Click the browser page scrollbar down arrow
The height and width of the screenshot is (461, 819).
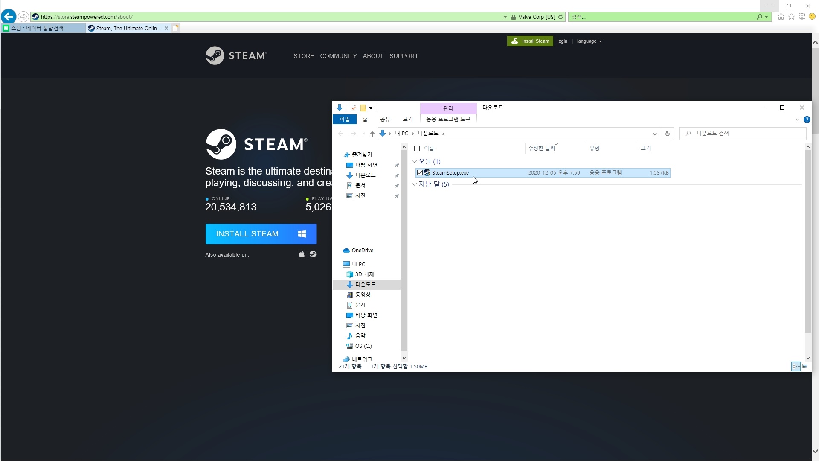click(x=815, y=451)
